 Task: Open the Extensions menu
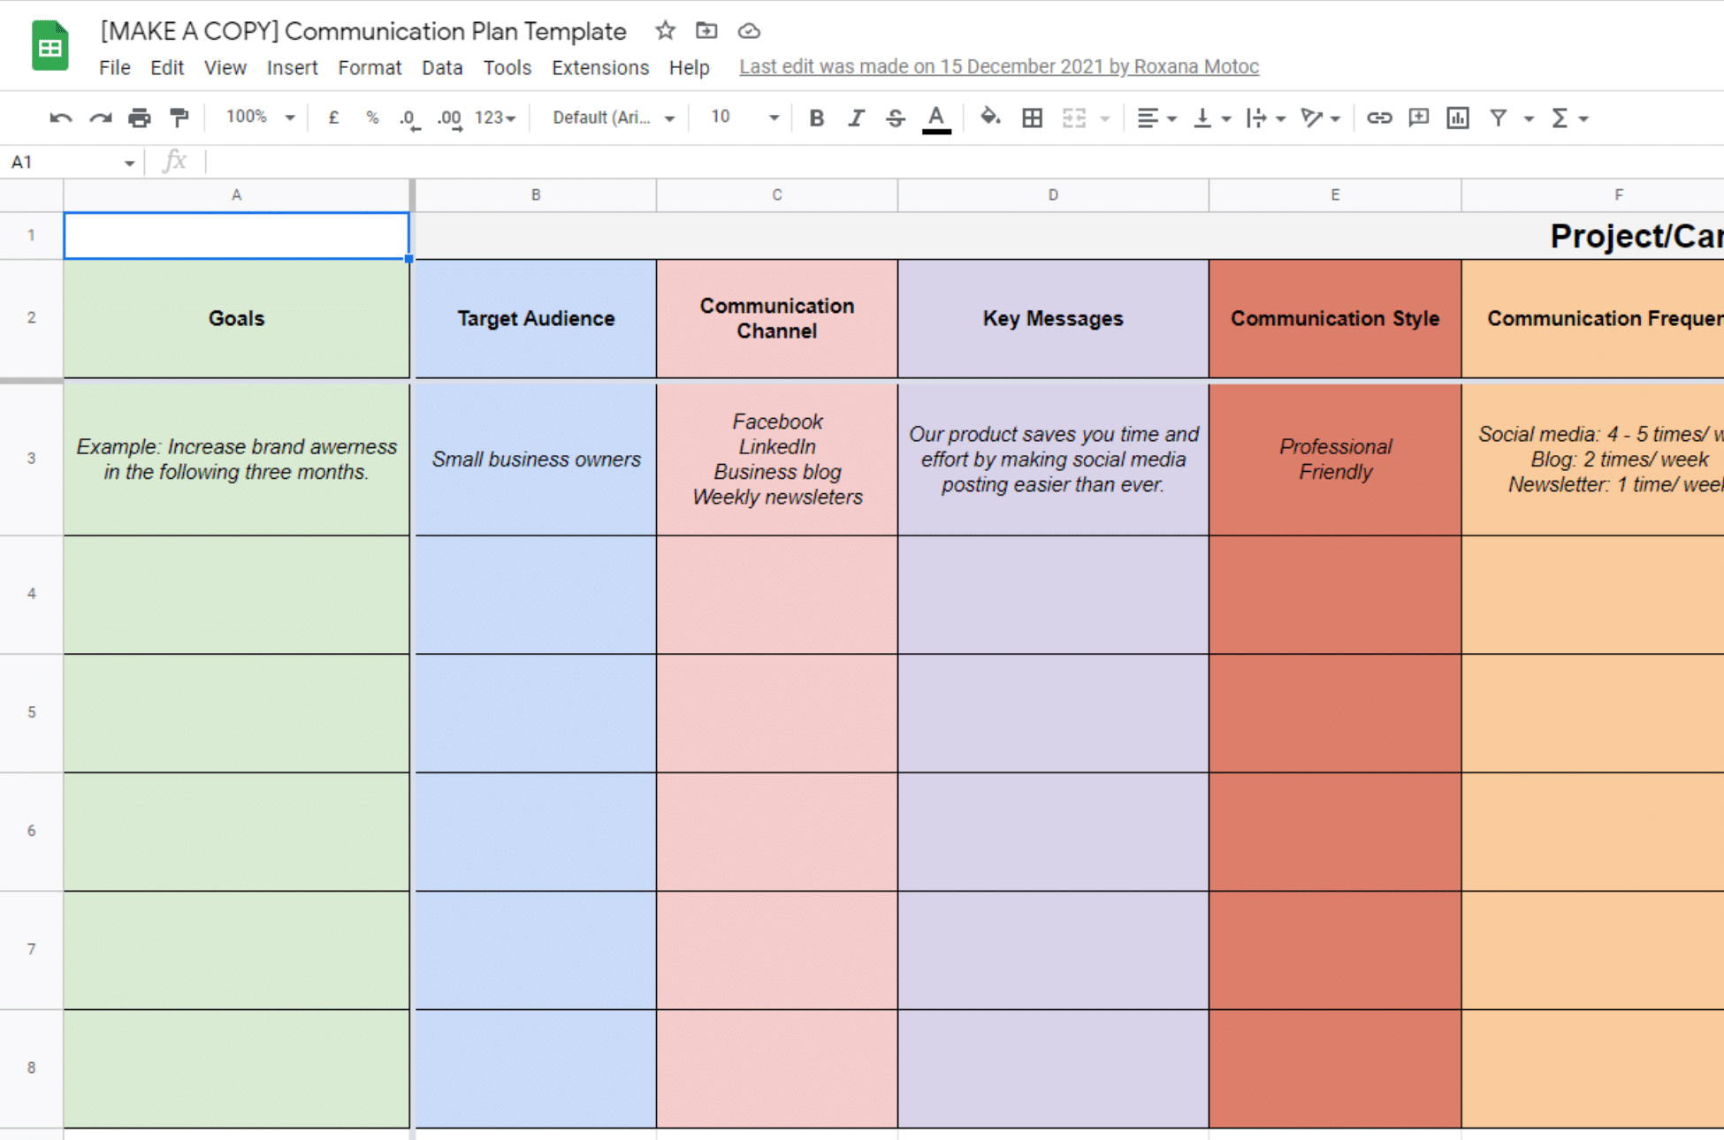pyautogui.click(x=600, y=67)
